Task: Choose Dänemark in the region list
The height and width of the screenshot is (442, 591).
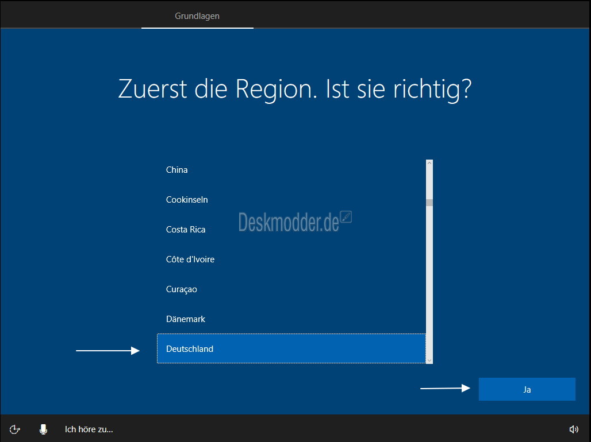Action: (x=291, y=319)
